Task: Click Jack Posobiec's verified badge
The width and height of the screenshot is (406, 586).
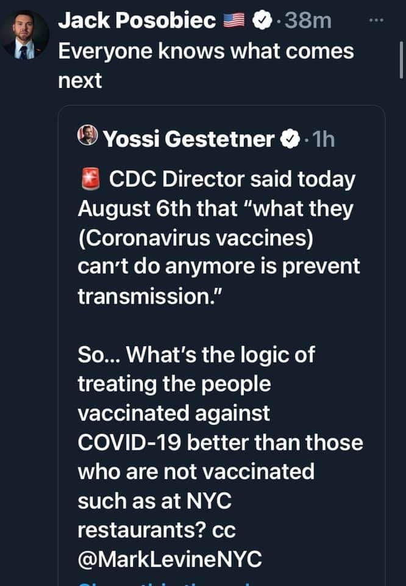Action: (261, 21)
